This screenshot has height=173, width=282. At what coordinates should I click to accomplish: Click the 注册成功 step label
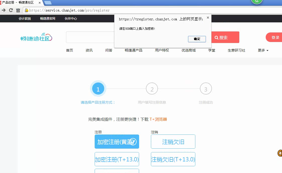[206, 102]
